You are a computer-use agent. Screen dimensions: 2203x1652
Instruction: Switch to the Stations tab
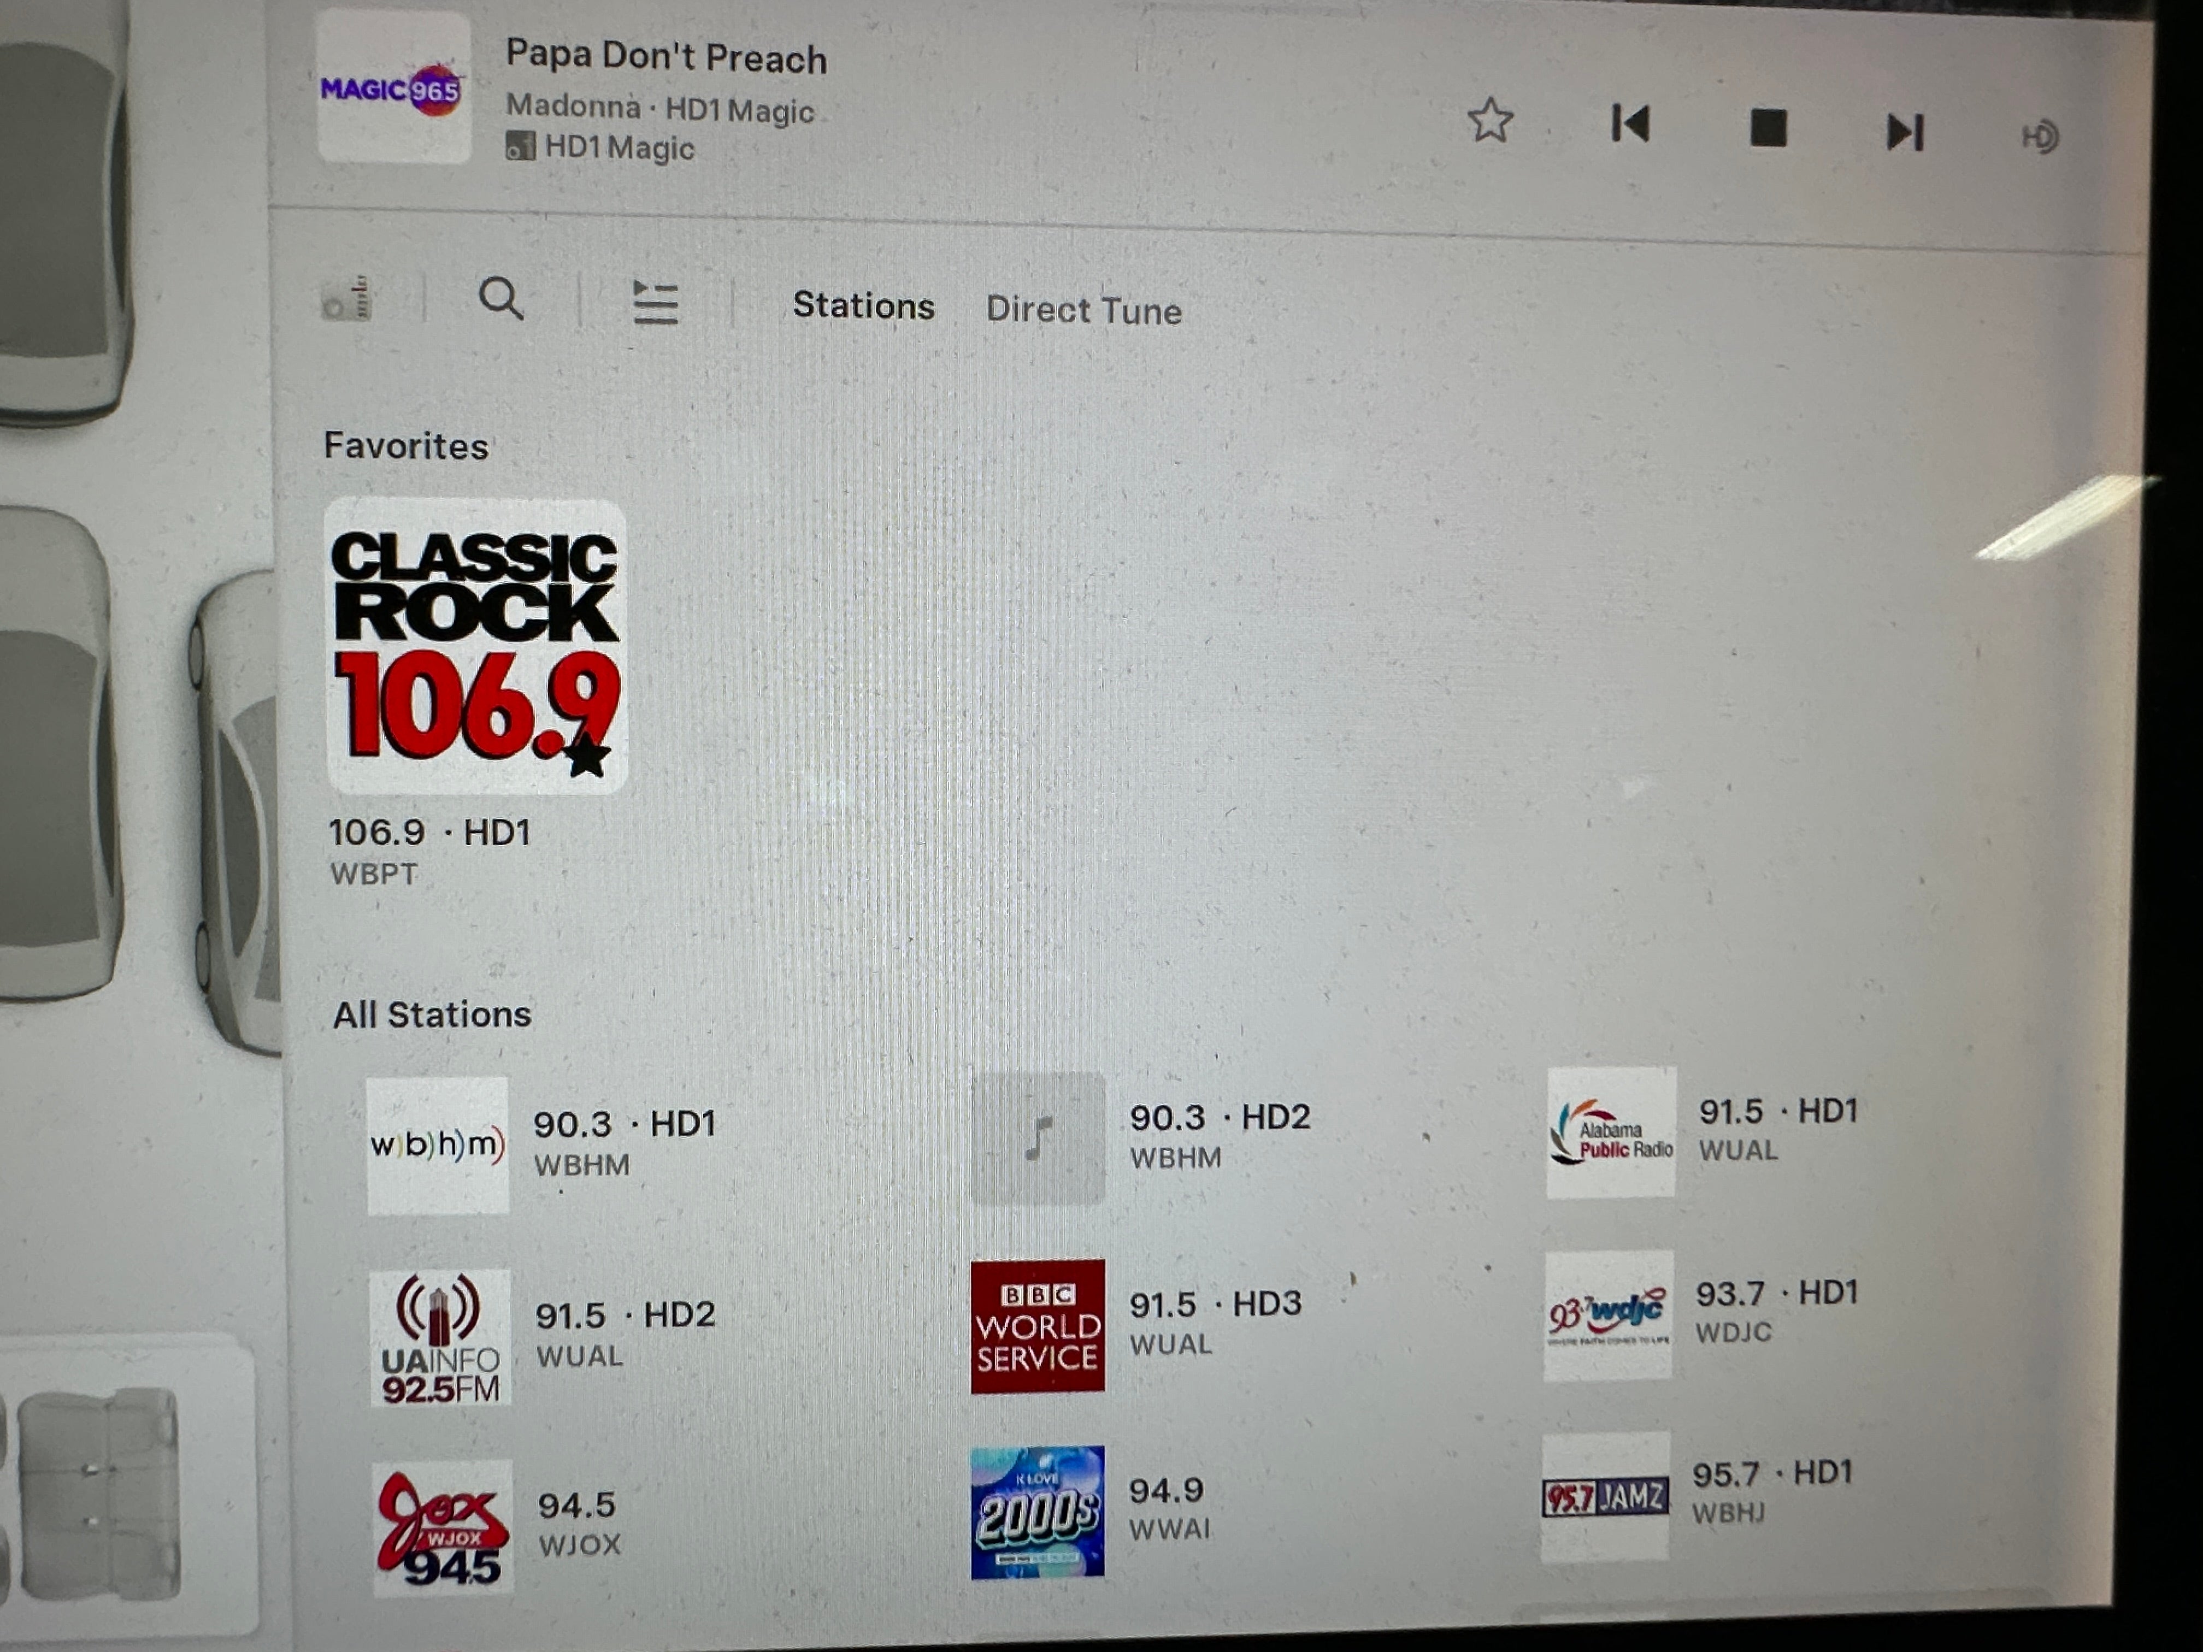pyautogui.click(x=863, y=306)
